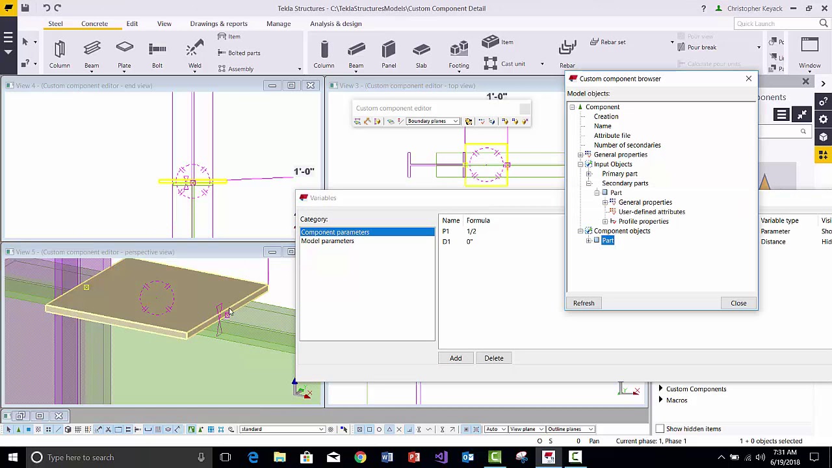Toggle Show hidden items checkbox
832x468 pixels.
(660, 429)
